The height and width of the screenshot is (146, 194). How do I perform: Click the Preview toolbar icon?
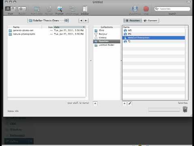(59, 9)
